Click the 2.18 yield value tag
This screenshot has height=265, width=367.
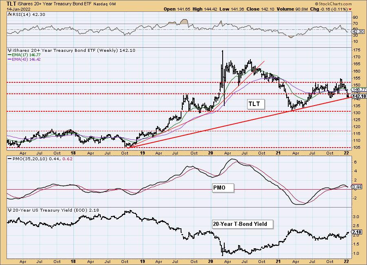357,232
